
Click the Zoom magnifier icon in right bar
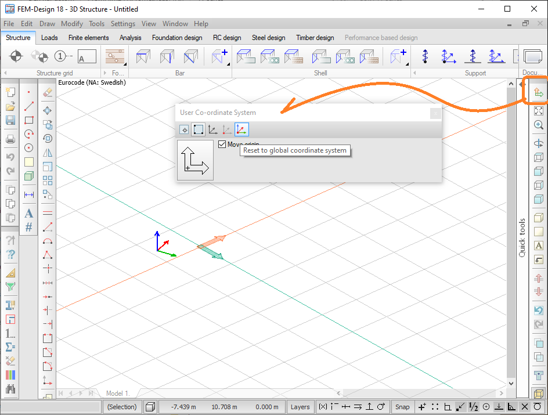(539, 125)
